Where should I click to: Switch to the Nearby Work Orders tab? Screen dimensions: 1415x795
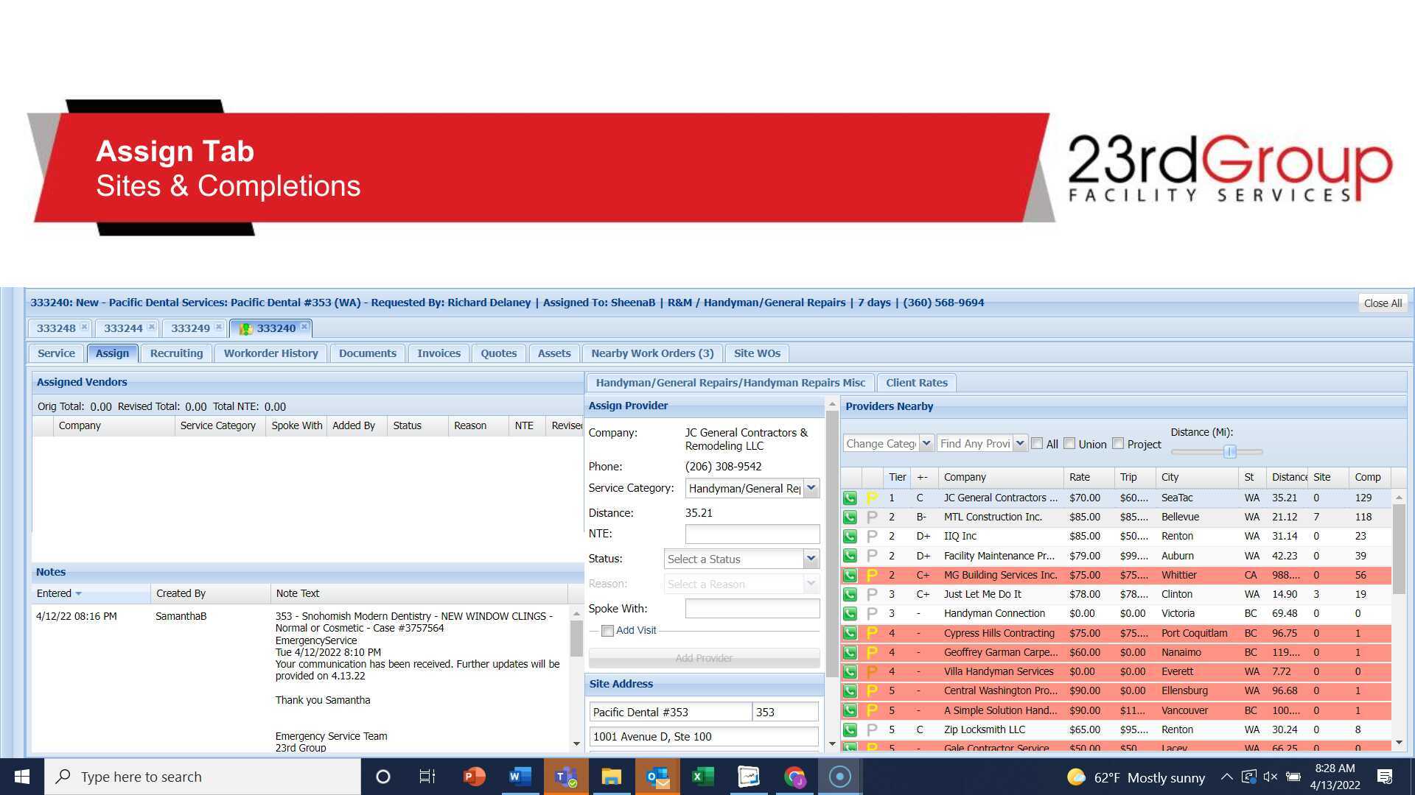click(x=651, y=353)
